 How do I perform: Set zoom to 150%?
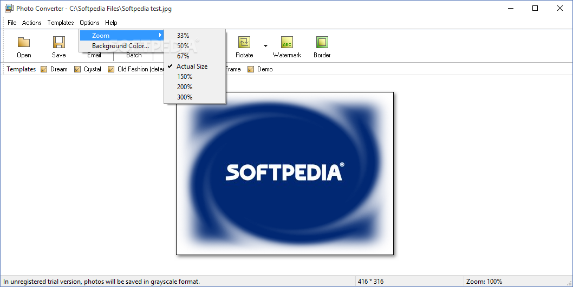pyautogui.click(x=194, y=77)
